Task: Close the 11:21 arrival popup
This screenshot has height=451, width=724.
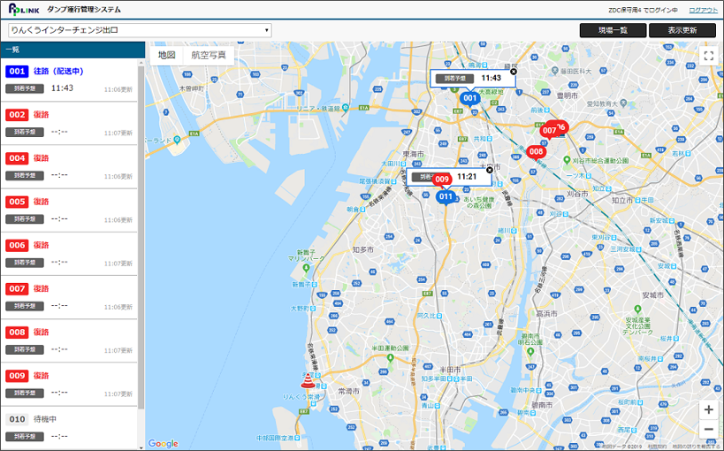Action: coord(490,170)
